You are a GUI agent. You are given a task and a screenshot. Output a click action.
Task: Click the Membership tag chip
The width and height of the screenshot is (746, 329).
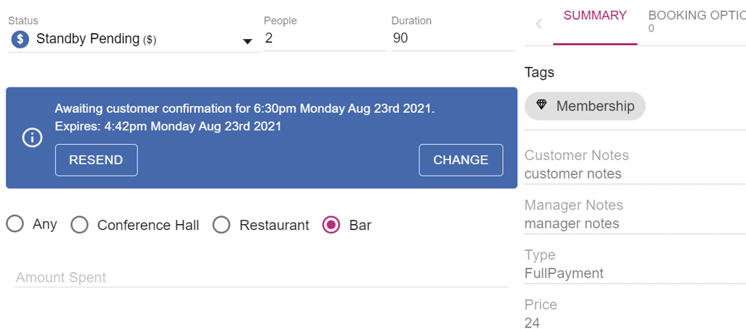[585, 106]
